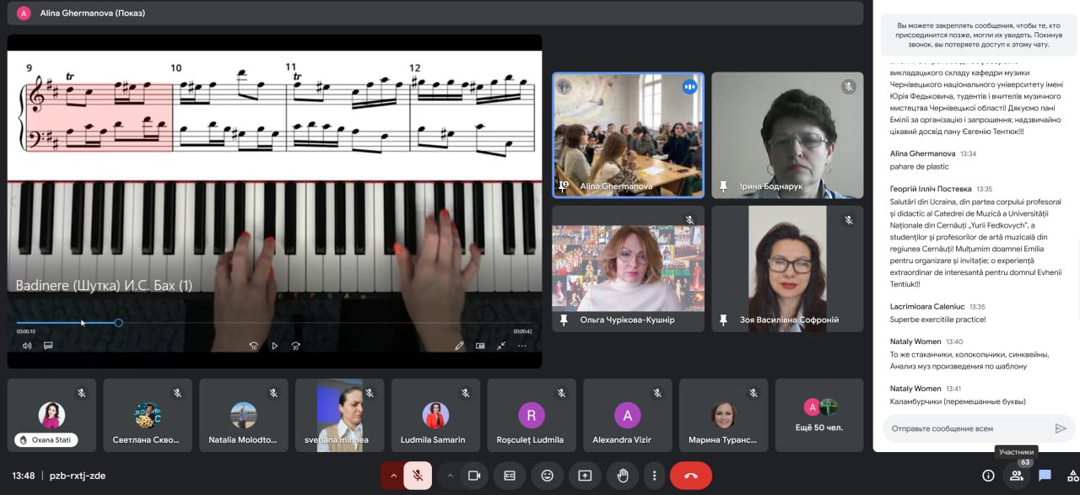Leave the call with the red button

[691, 476]
